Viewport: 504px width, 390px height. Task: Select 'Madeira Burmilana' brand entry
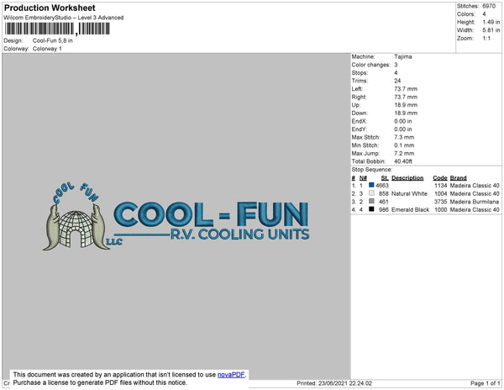click(x=475, y=202)
